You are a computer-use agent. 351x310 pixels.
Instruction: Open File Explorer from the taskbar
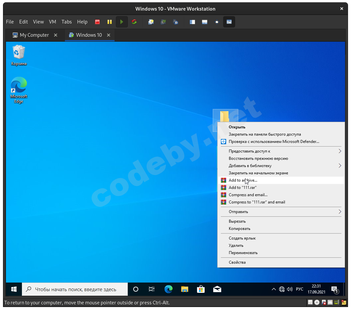(x=184, y=289)
